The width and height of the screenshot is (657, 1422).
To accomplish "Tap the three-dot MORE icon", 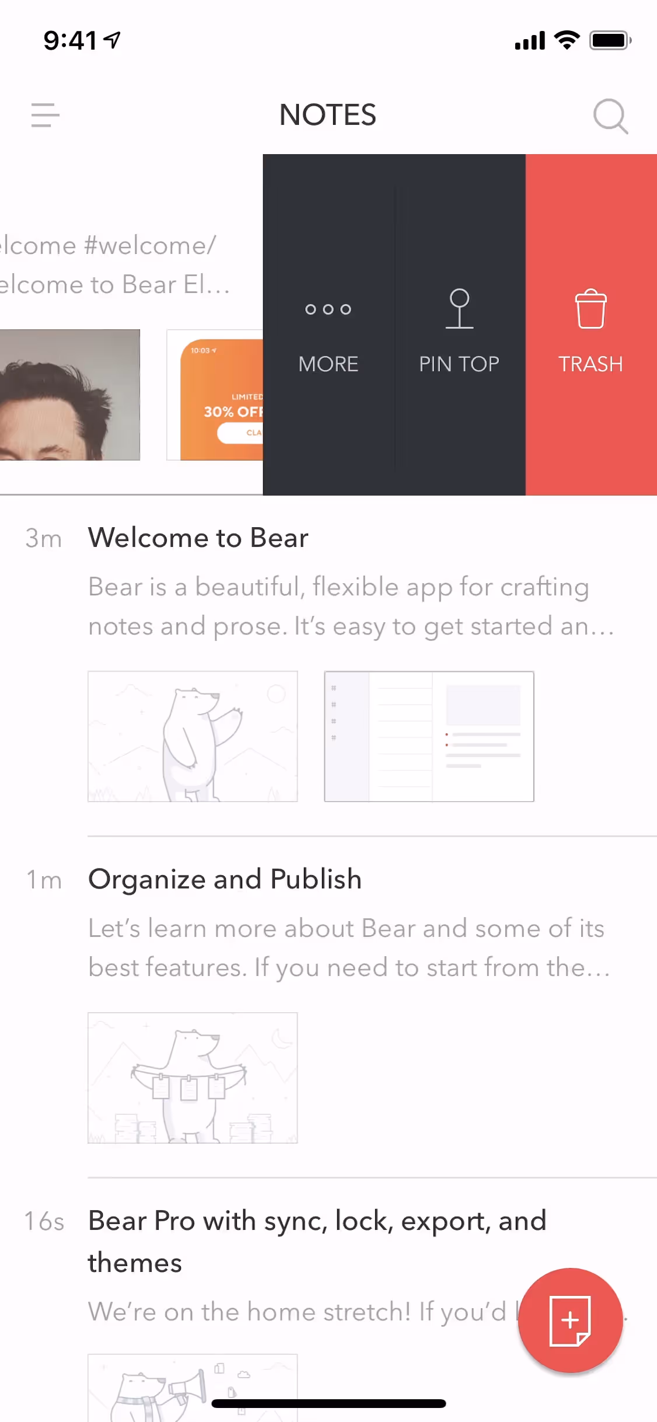I will pyautogui.click(x=328, y=309).
